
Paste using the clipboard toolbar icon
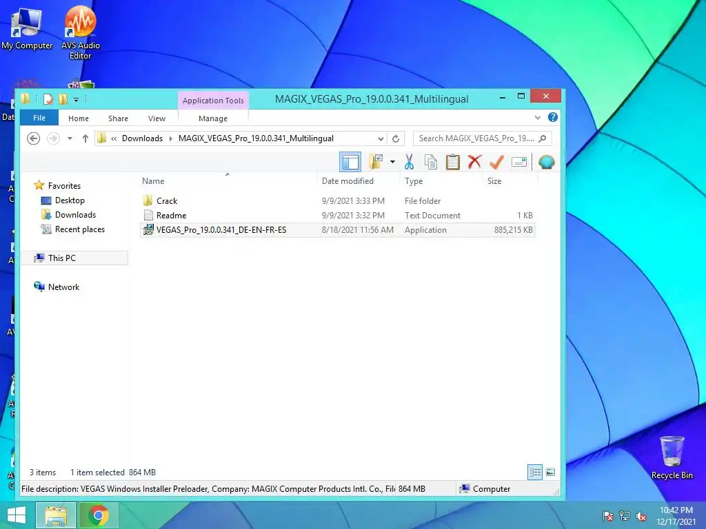452,162
